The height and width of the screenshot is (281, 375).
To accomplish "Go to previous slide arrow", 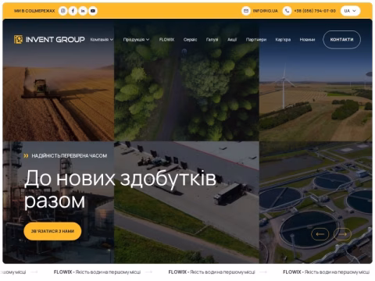I will coord(320,234).
